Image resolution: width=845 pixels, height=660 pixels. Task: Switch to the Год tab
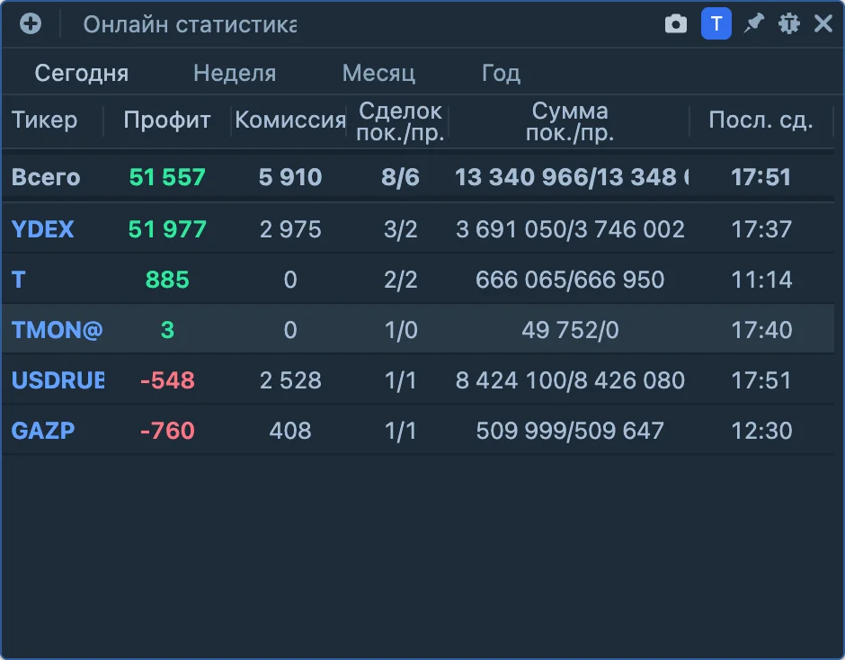coord(502,73)
